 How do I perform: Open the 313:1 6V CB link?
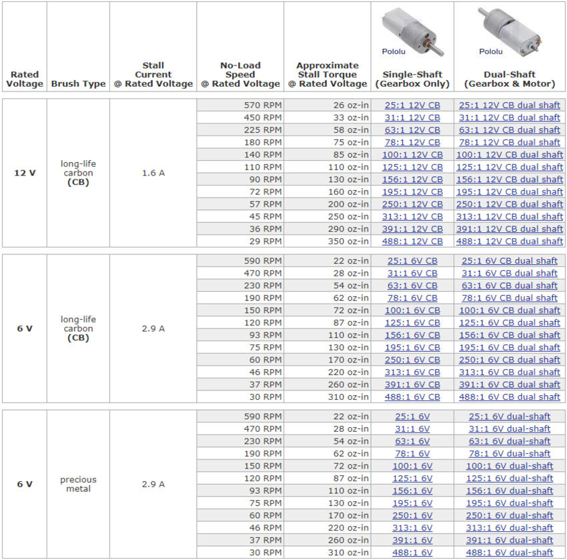(x=412, y=372)
